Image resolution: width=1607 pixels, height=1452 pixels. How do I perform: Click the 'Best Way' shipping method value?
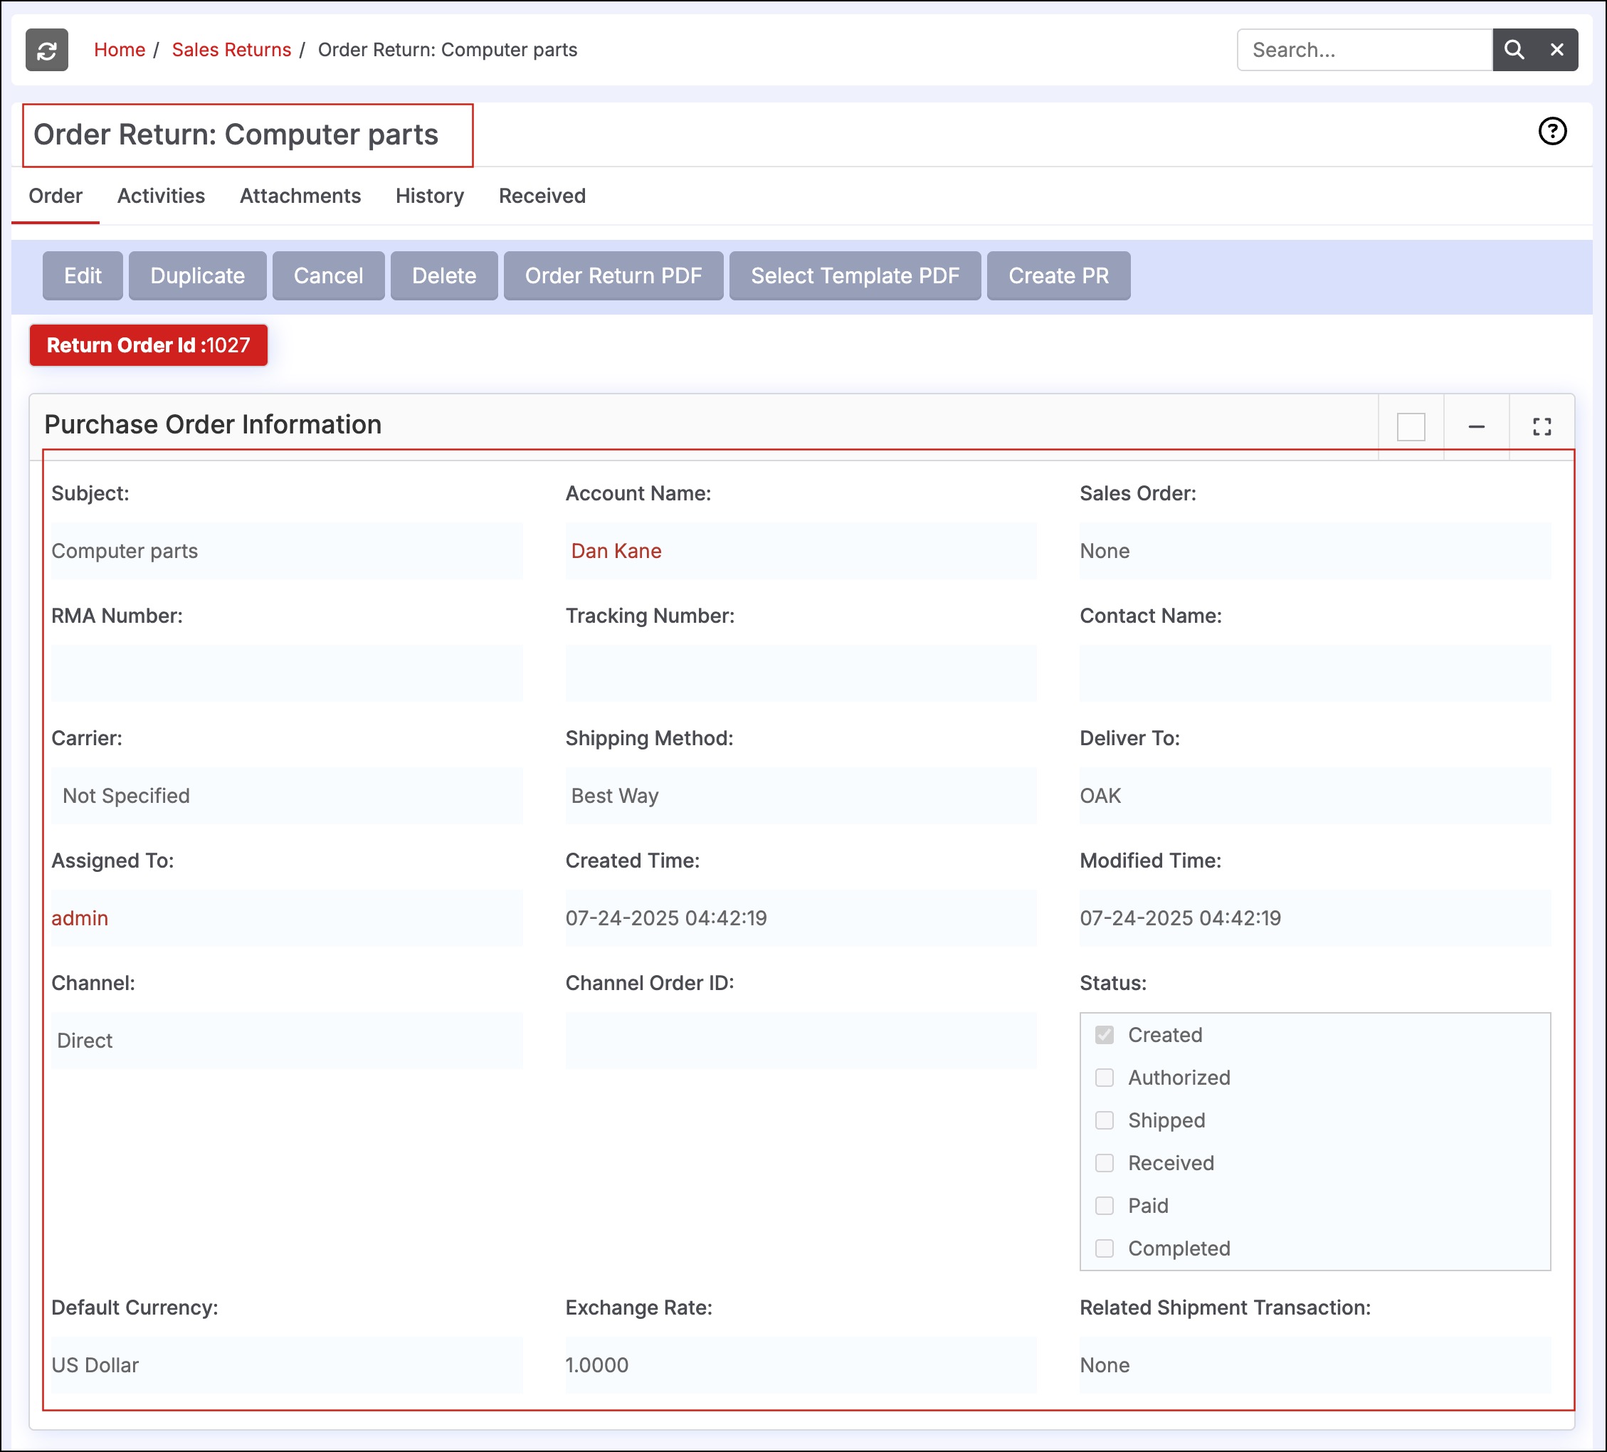click(x=615, y=796)
